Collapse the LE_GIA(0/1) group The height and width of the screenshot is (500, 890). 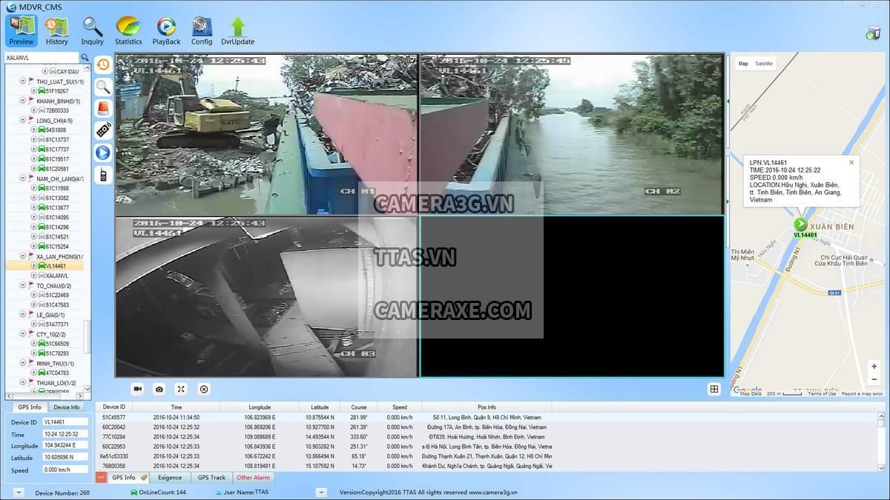pos(23,314)
